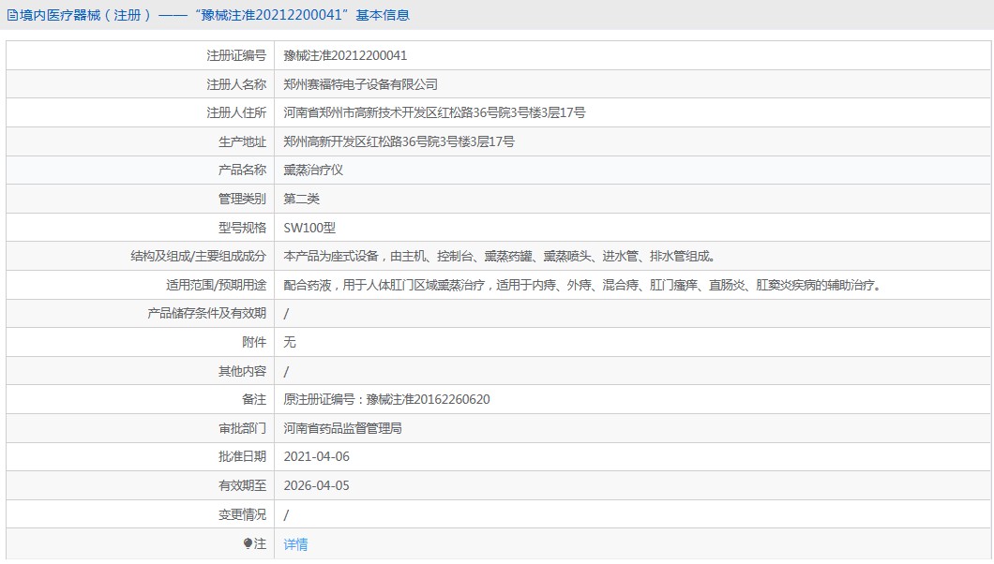The width and height of the screenshot is (994, 564).
Task: Click the 有效期至 field label
Action: click(242, 485)
